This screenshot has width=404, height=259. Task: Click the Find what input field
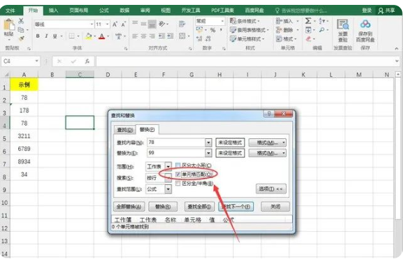pos(176,142)
